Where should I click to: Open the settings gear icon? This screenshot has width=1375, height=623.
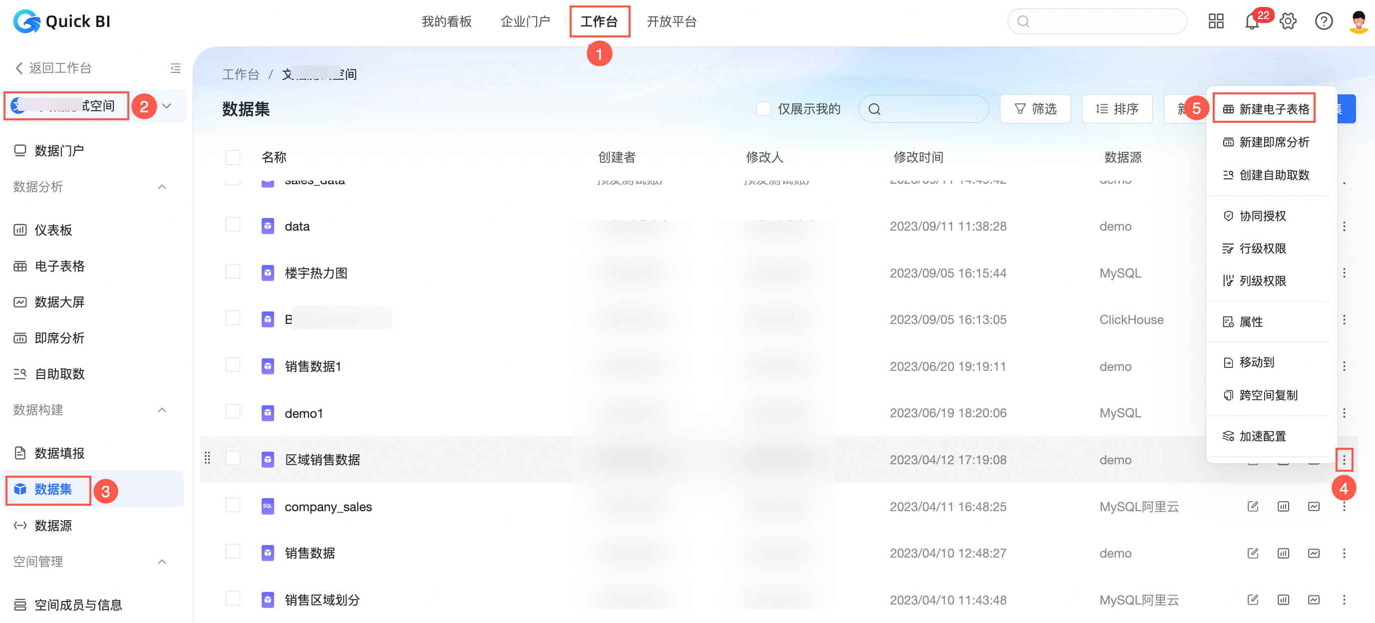click(x=1288, y=21)
